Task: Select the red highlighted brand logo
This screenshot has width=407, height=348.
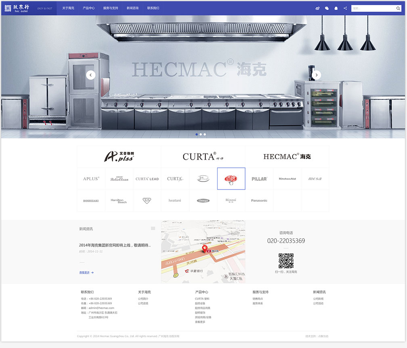Action: 231,179
